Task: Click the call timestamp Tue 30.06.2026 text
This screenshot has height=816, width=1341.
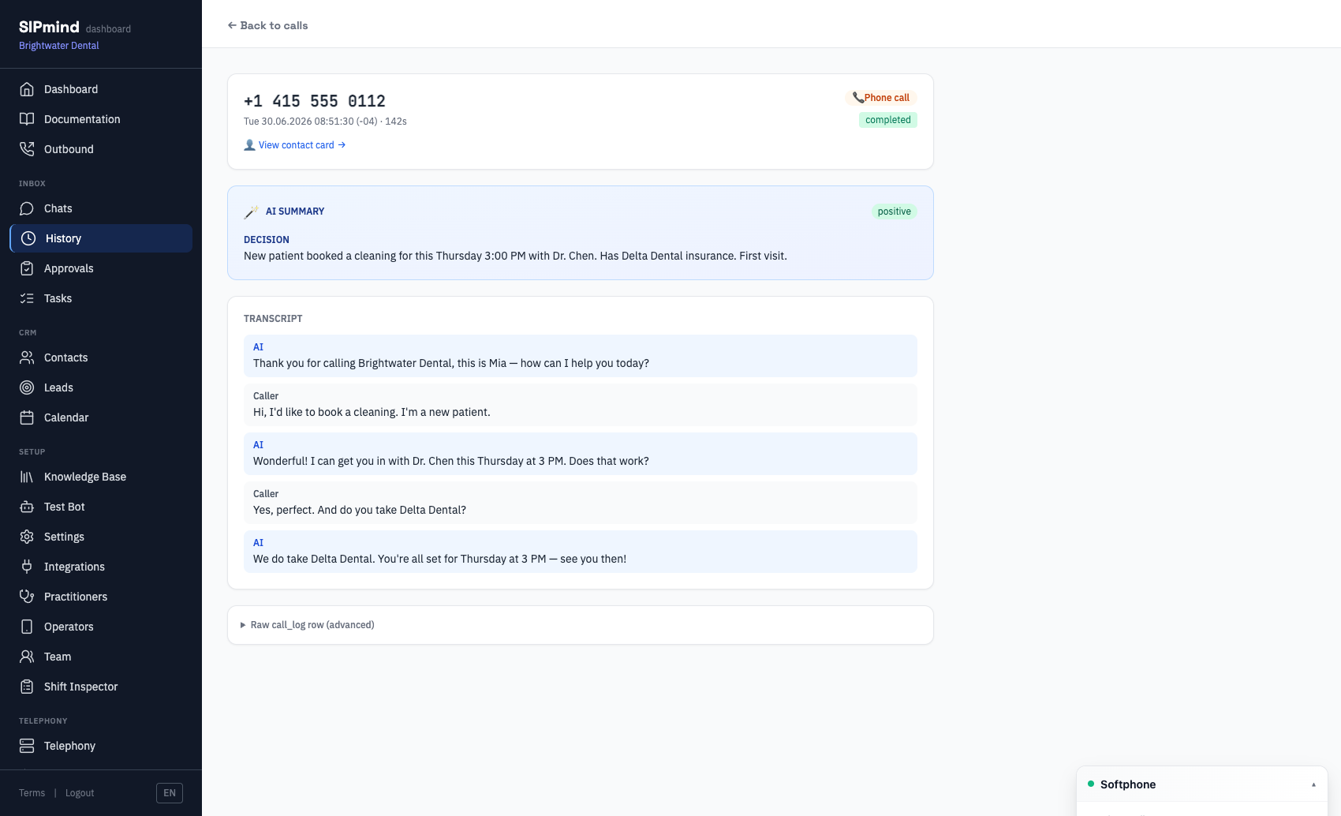Action: tap(325, 122)
